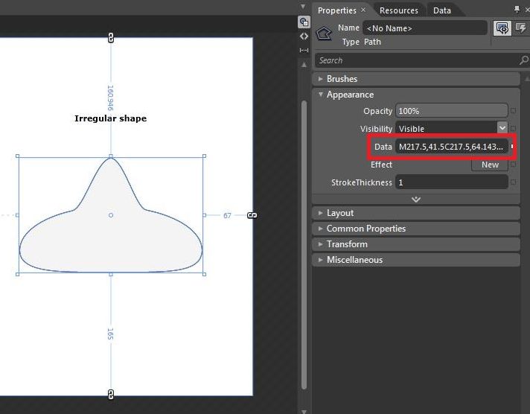Image resolution: width=530 pixels, height=414 pixels.
Task: Switch to the Properties tab
Action: tap(336, 10)
